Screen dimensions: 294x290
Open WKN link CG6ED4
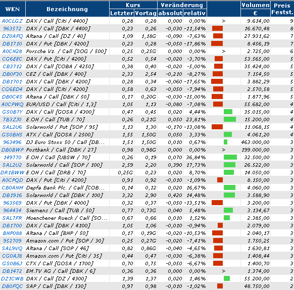[x=12, y=89]
